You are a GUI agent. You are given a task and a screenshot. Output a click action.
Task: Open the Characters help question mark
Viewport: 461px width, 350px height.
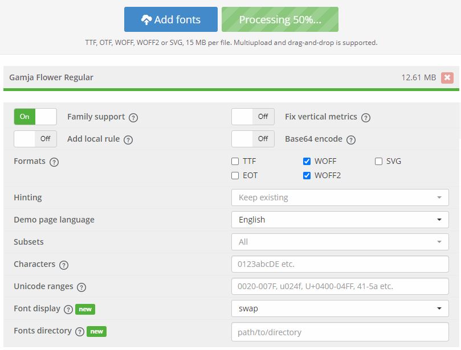point(64,265)
